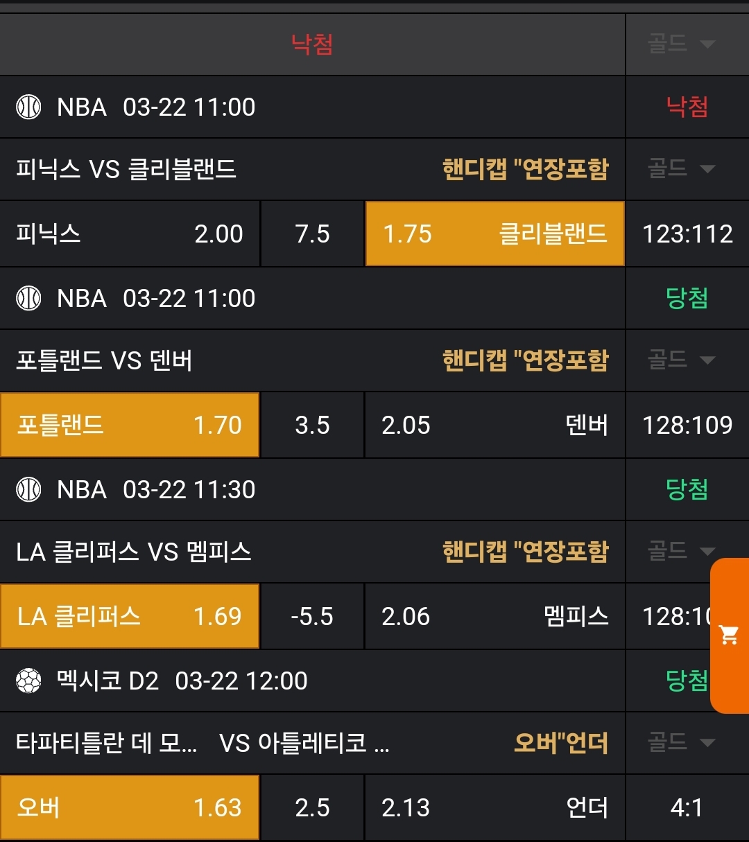
Task: Click the basketball icon for the 11:30 NBA game
Action: click(x=28, y=490)
